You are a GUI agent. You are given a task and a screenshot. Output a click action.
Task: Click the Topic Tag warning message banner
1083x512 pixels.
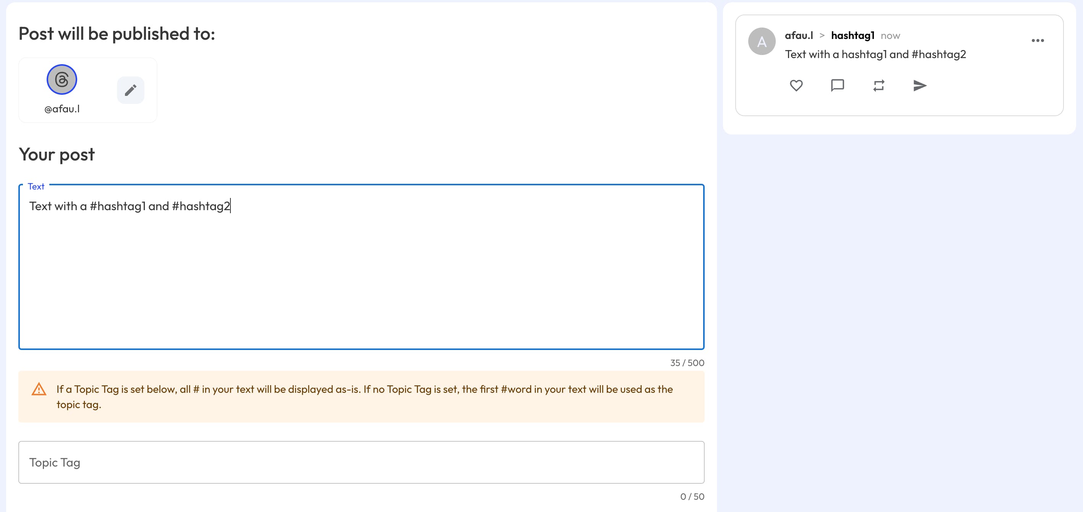coord(361,396)
